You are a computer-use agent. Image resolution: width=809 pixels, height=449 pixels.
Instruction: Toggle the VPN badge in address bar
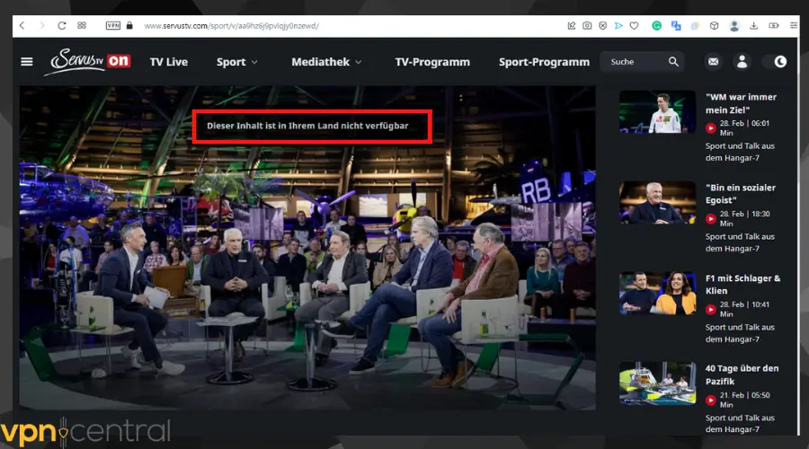click(x=112, y=26)
